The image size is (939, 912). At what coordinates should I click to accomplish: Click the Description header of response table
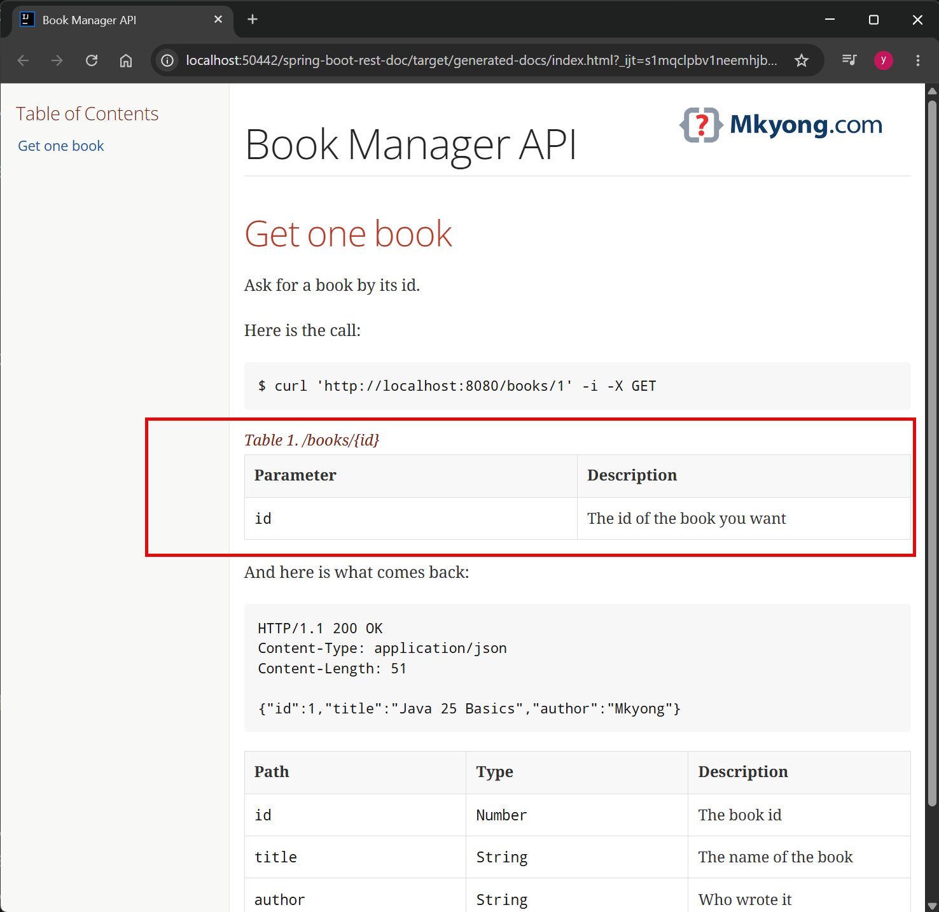click(799, 772)
